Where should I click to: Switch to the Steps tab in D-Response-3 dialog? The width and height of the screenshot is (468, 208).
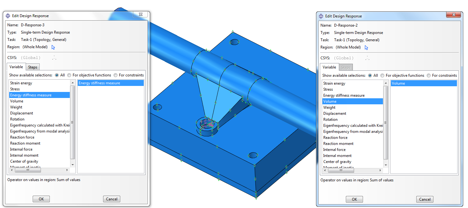[x=33, y=67]
